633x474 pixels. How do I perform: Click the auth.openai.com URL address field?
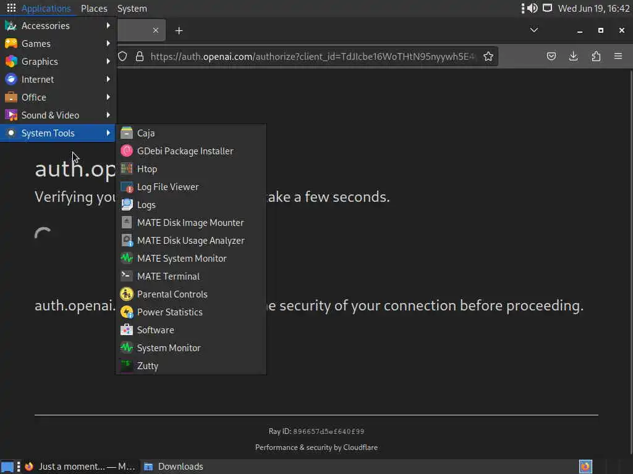[x=312, y=56]
